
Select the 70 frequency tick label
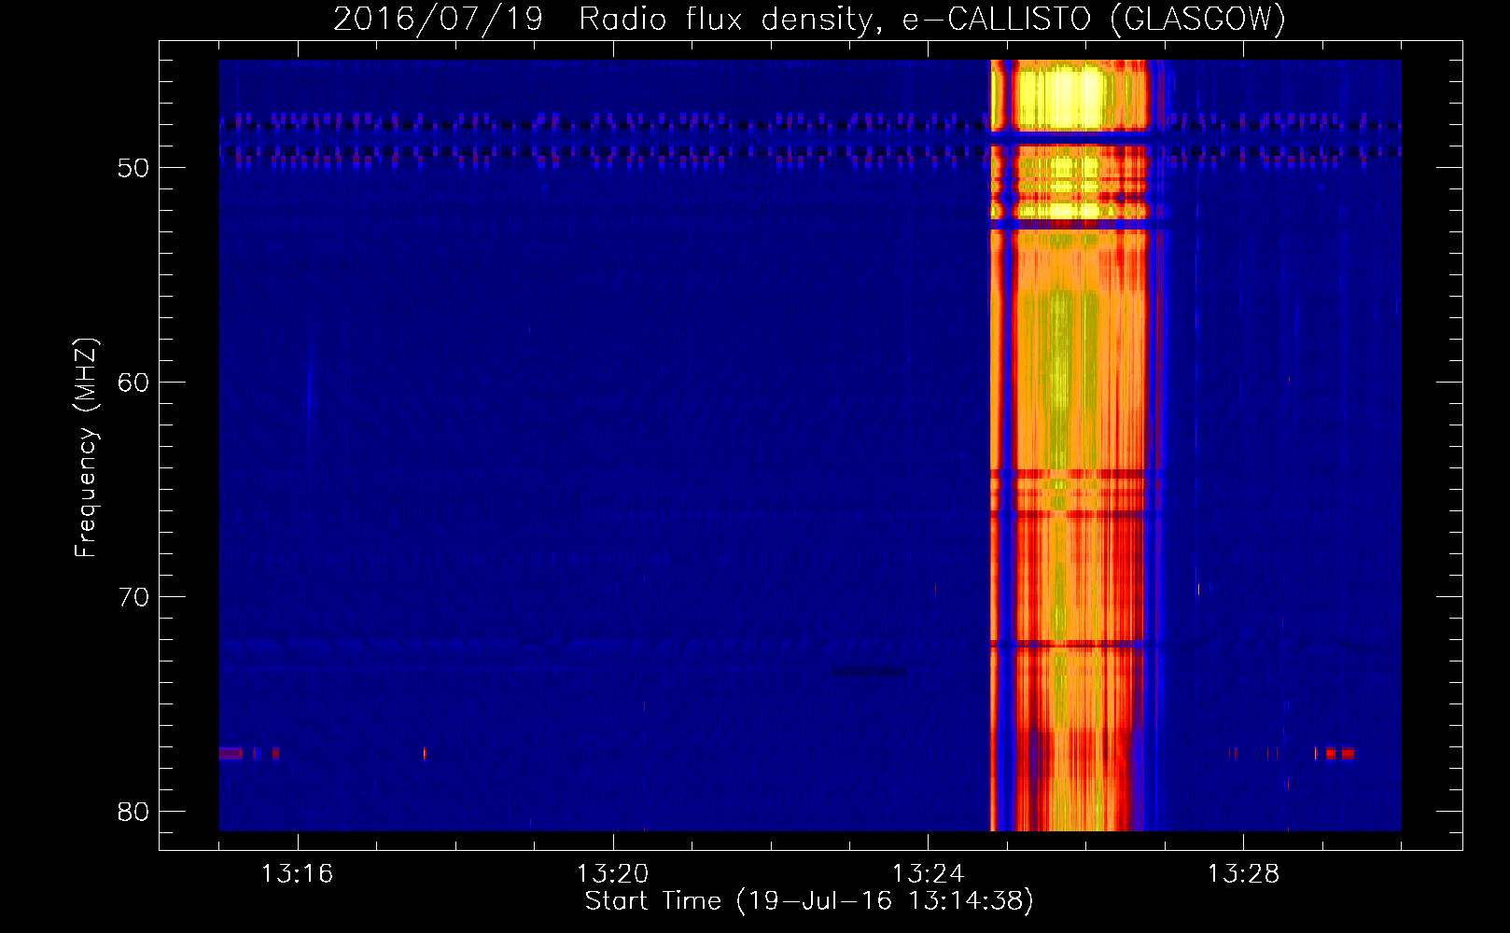point(133,597)
